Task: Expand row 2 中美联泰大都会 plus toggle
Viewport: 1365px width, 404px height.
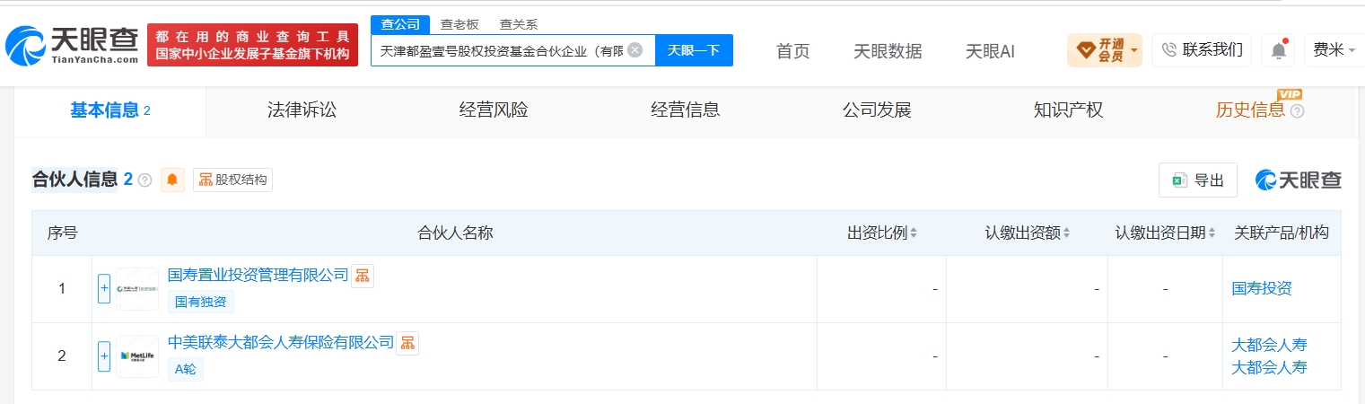Action: pyautogui.click(x=104, y=356)
